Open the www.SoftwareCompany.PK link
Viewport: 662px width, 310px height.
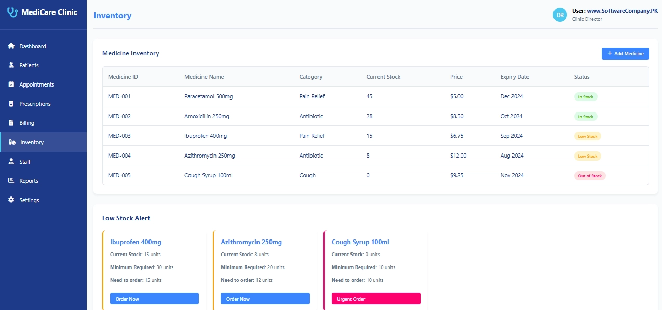[x=623, y=10]
